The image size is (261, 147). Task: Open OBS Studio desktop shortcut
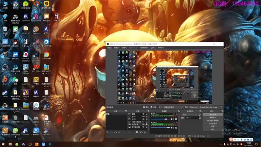click(5, 69)
